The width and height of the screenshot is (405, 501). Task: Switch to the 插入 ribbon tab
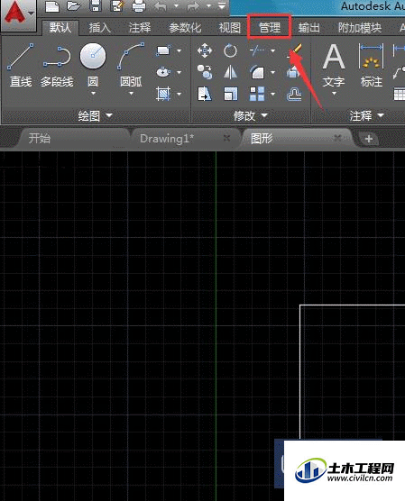100,28
